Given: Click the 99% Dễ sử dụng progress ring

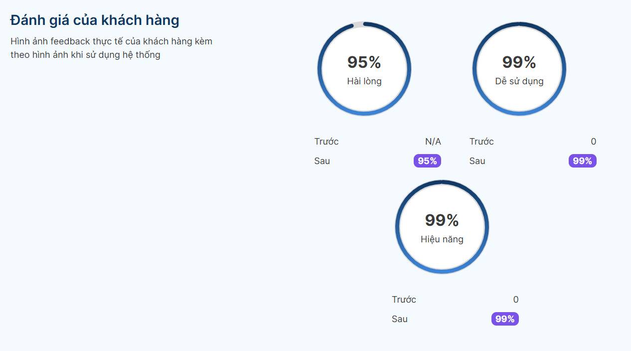Looking at the screenshot, I should 519,69.
